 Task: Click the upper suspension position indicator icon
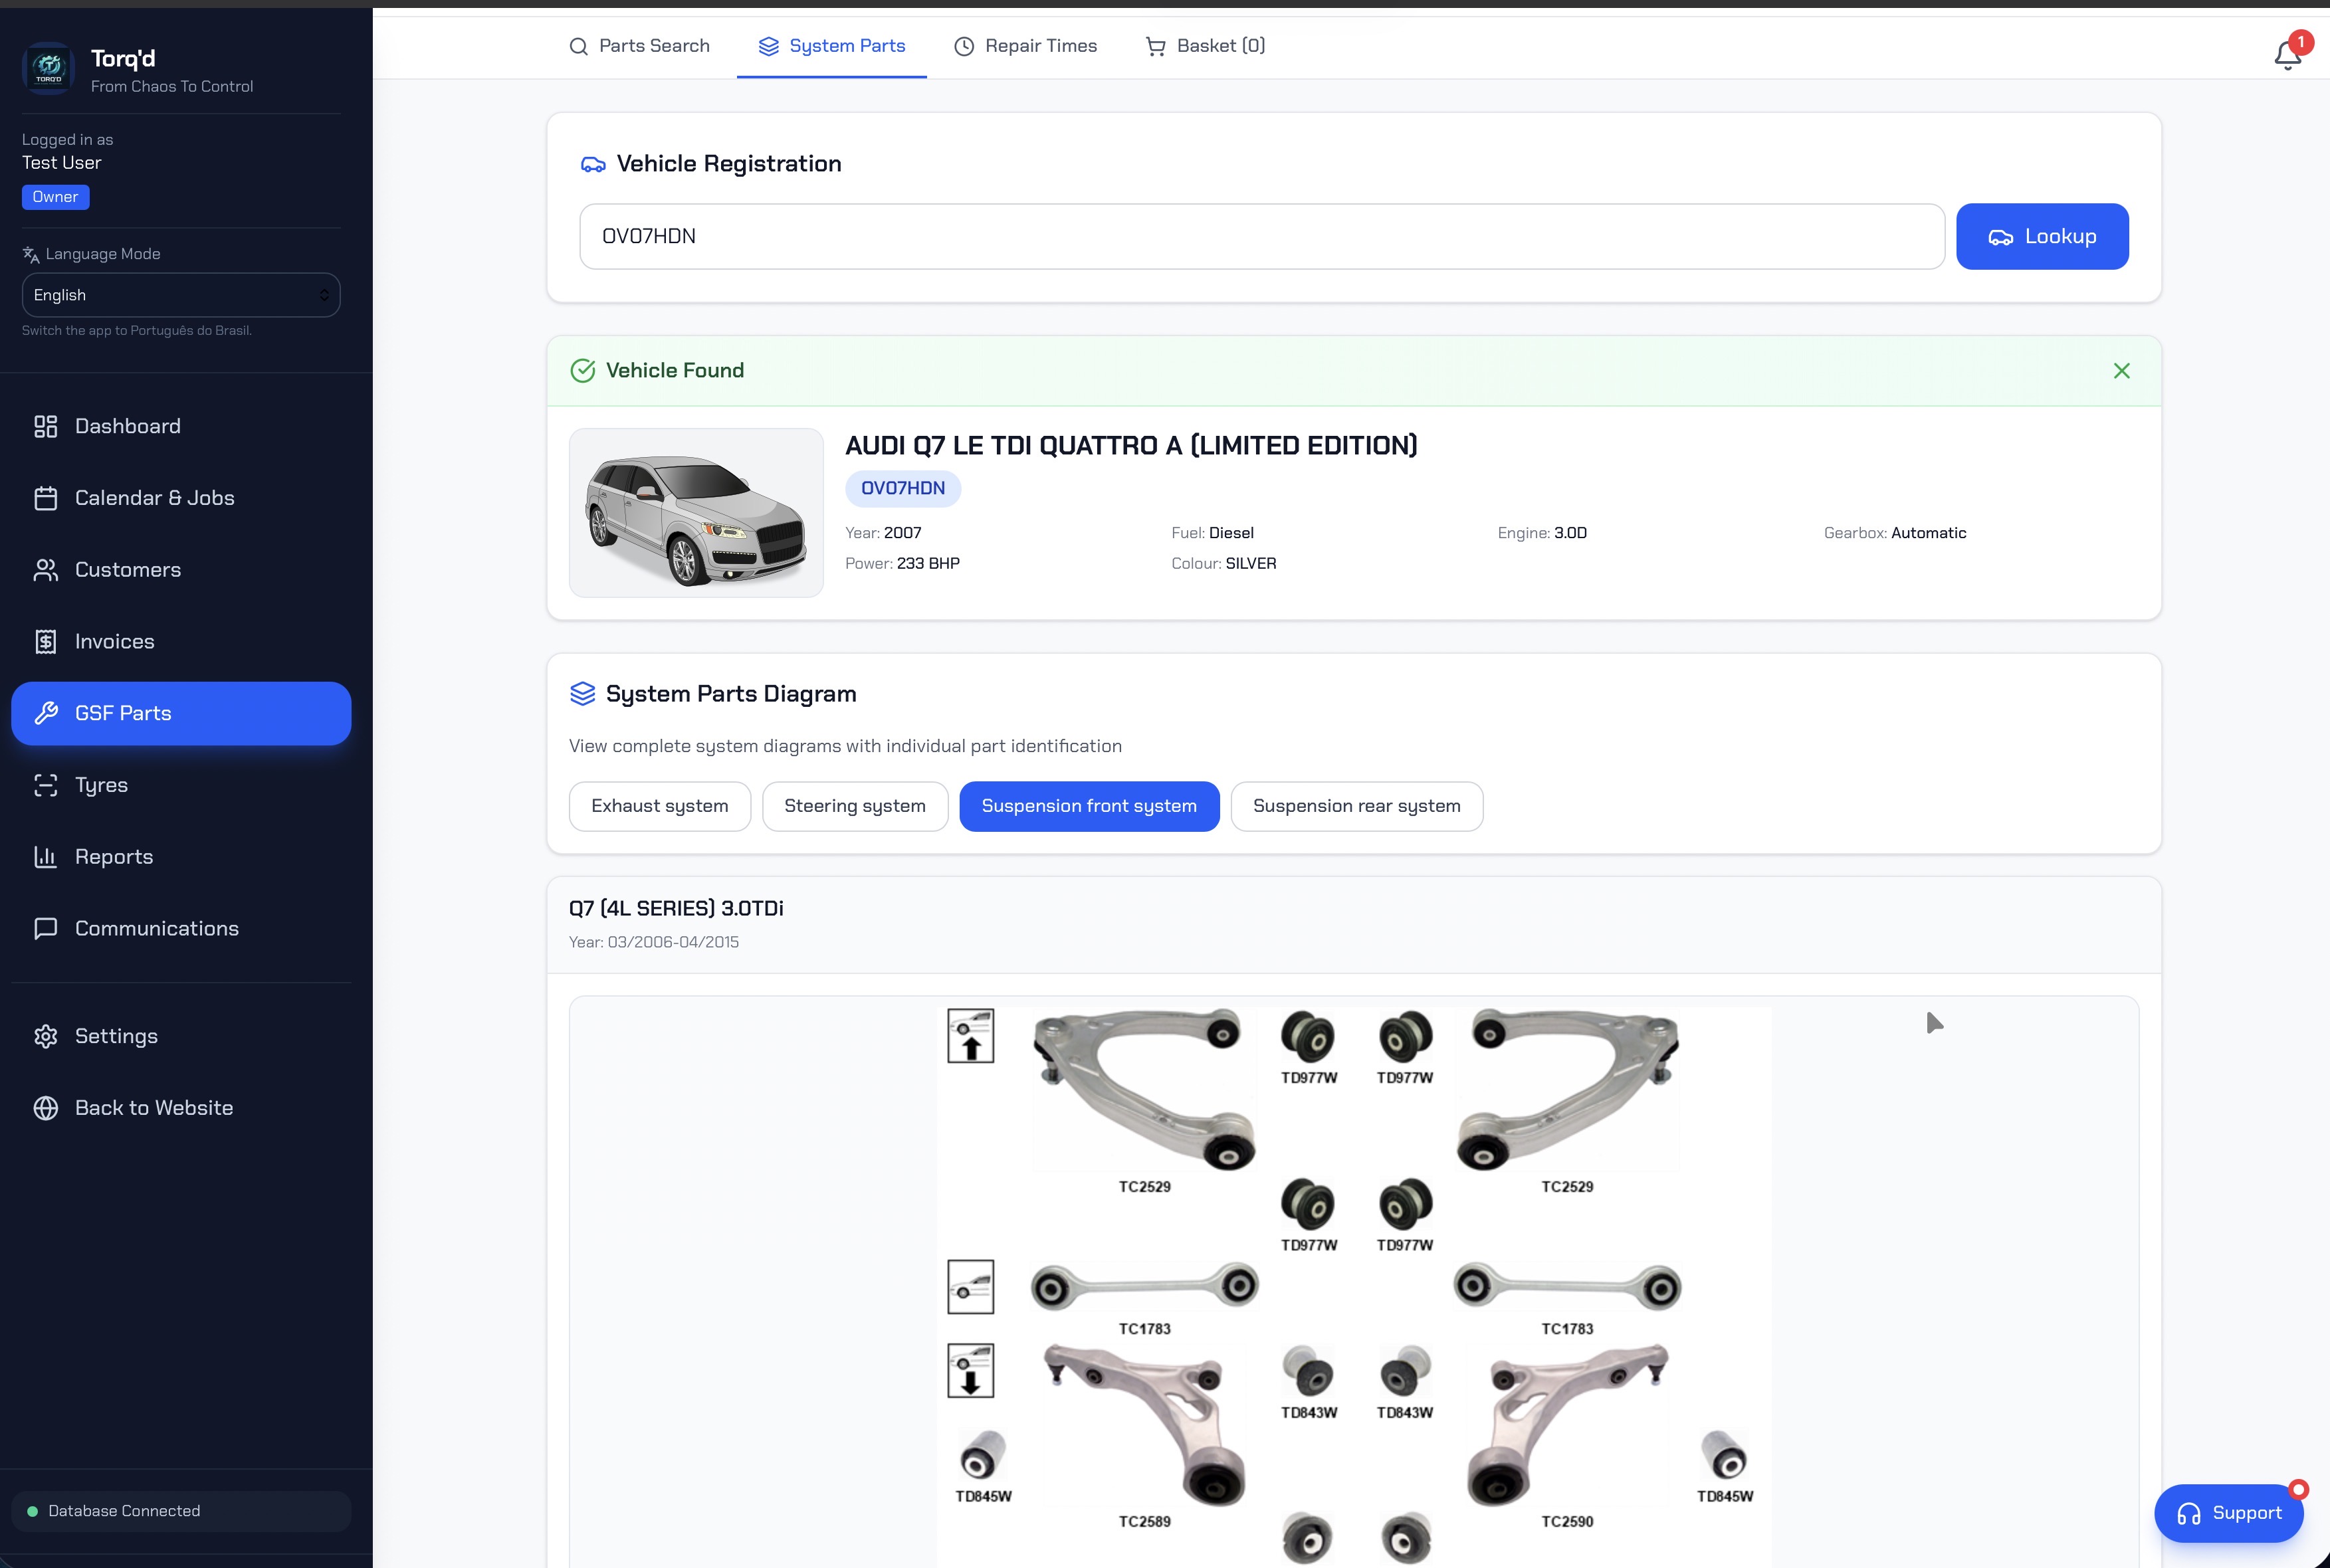coord(970,1035)
